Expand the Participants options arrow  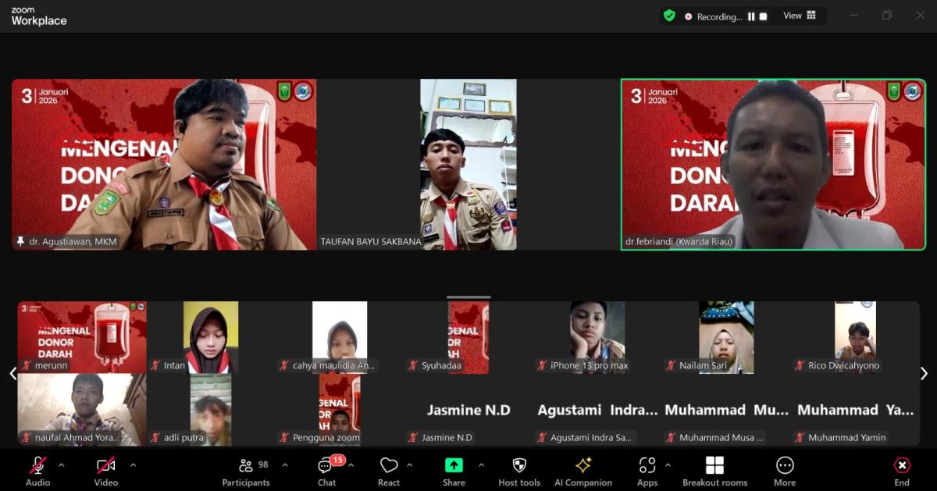pos(284,465)
